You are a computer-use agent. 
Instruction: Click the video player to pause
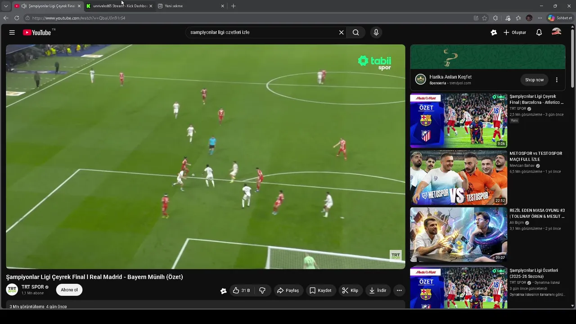206,157
